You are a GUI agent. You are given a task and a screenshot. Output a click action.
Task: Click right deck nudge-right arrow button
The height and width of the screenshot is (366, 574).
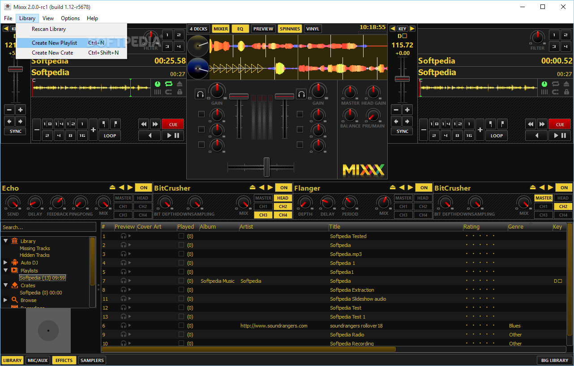[x=407, y=121]
